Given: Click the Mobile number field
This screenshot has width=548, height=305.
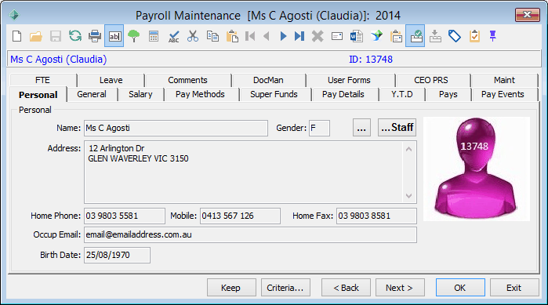Looking at the screenshot, I should coord(240,216).
